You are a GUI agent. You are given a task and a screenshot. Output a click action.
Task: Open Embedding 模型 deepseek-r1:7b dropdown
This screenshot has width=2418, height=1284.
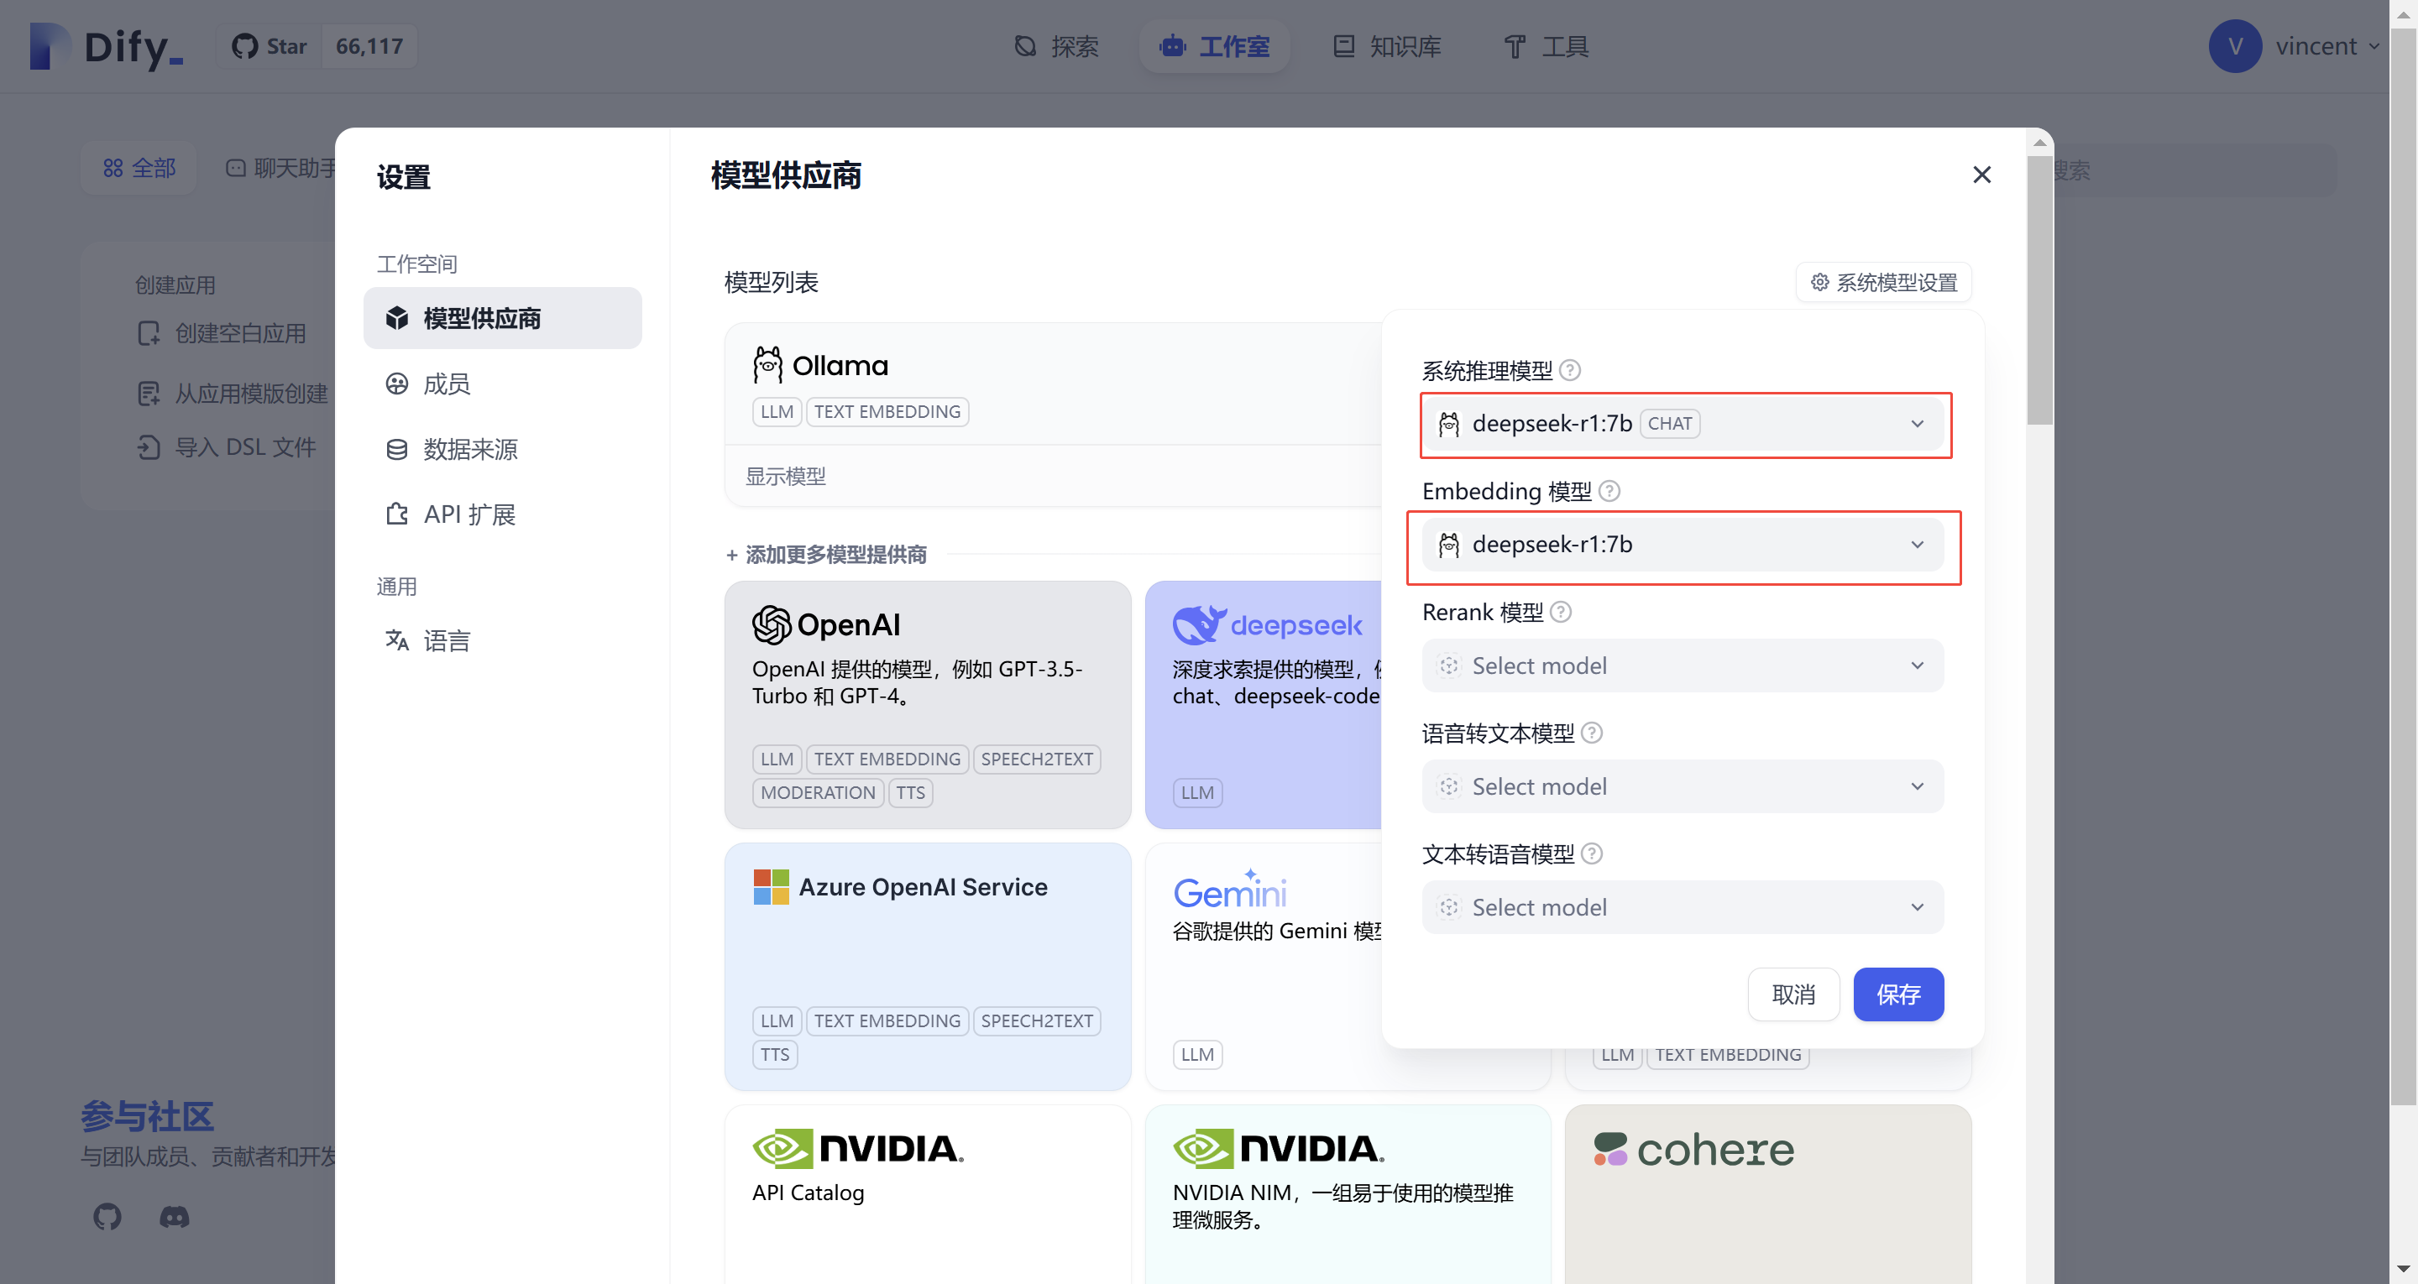(1682, 545)
